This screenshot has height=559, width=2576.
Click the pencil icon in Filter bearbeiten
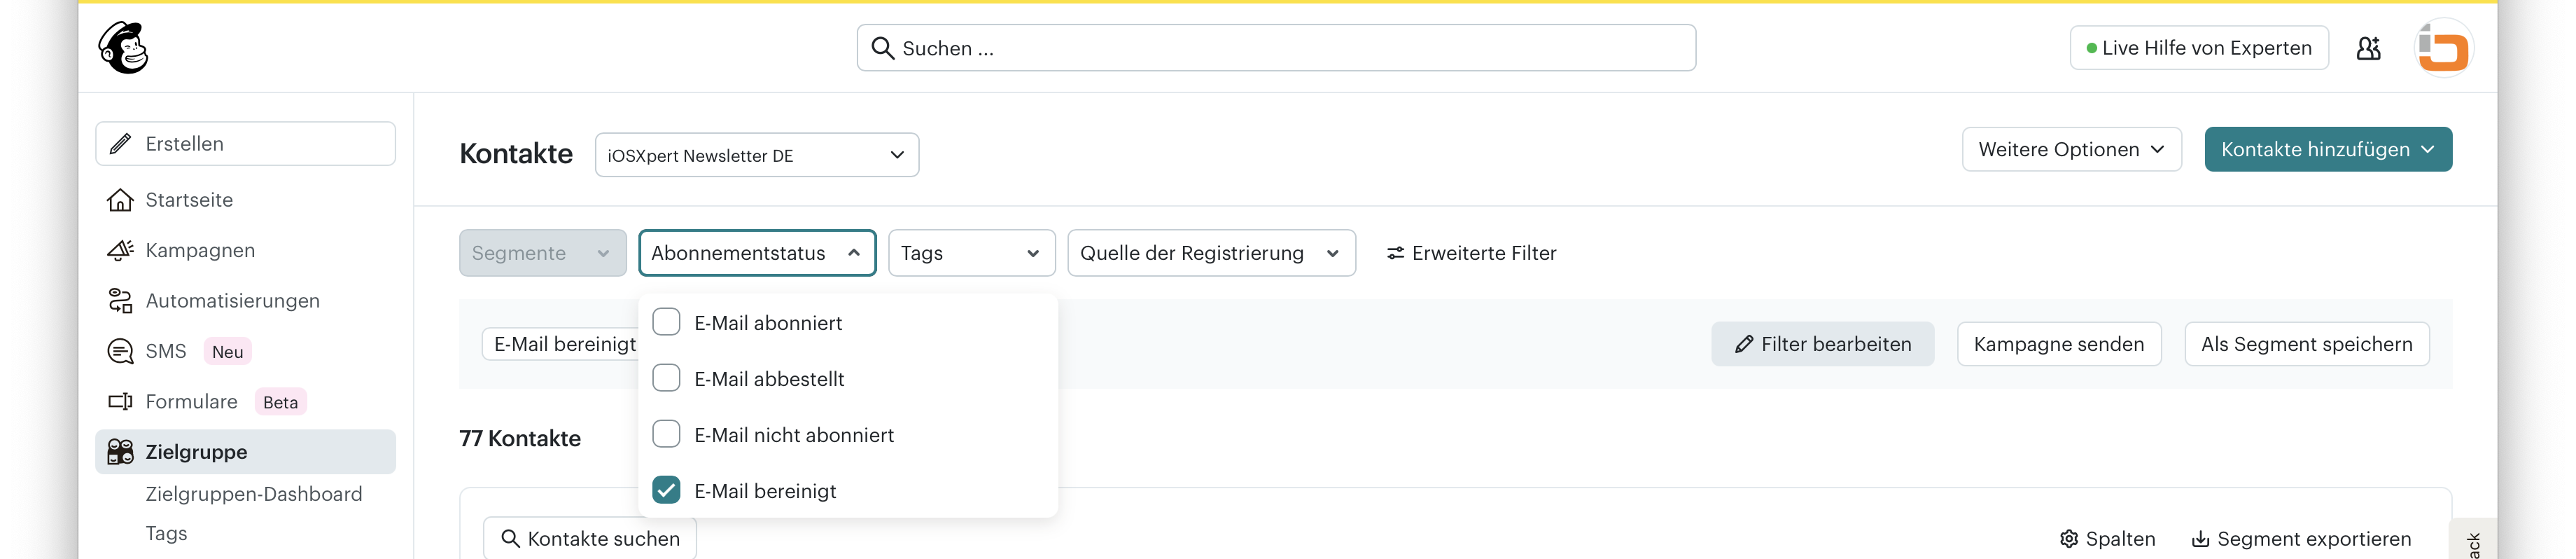pyautogui.click(x=1743, y=344)
